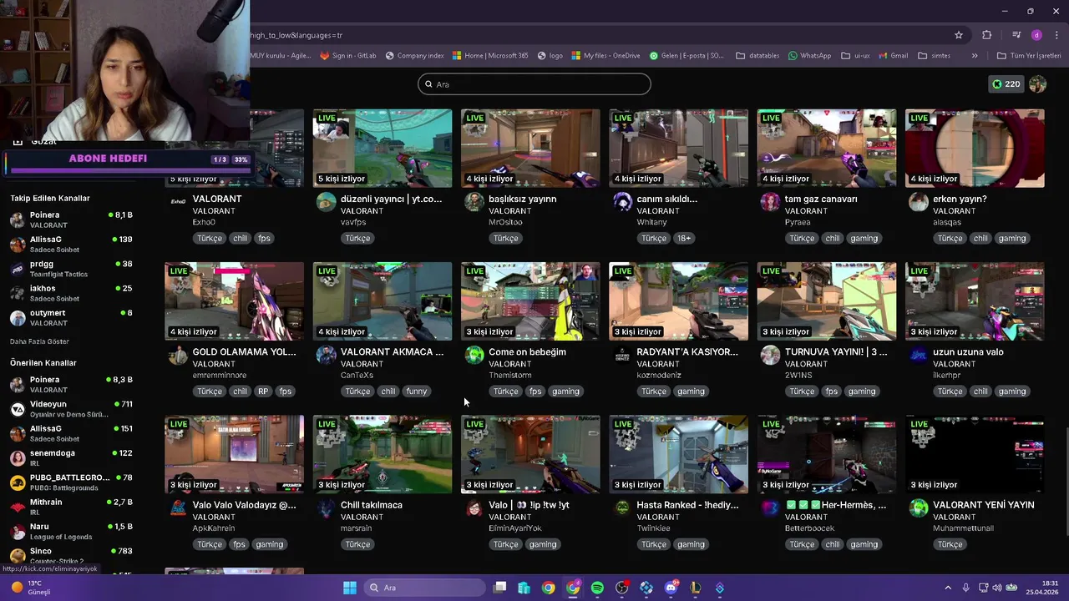
Task: Open Company index bookmark
Action: (x=414, y=56)
